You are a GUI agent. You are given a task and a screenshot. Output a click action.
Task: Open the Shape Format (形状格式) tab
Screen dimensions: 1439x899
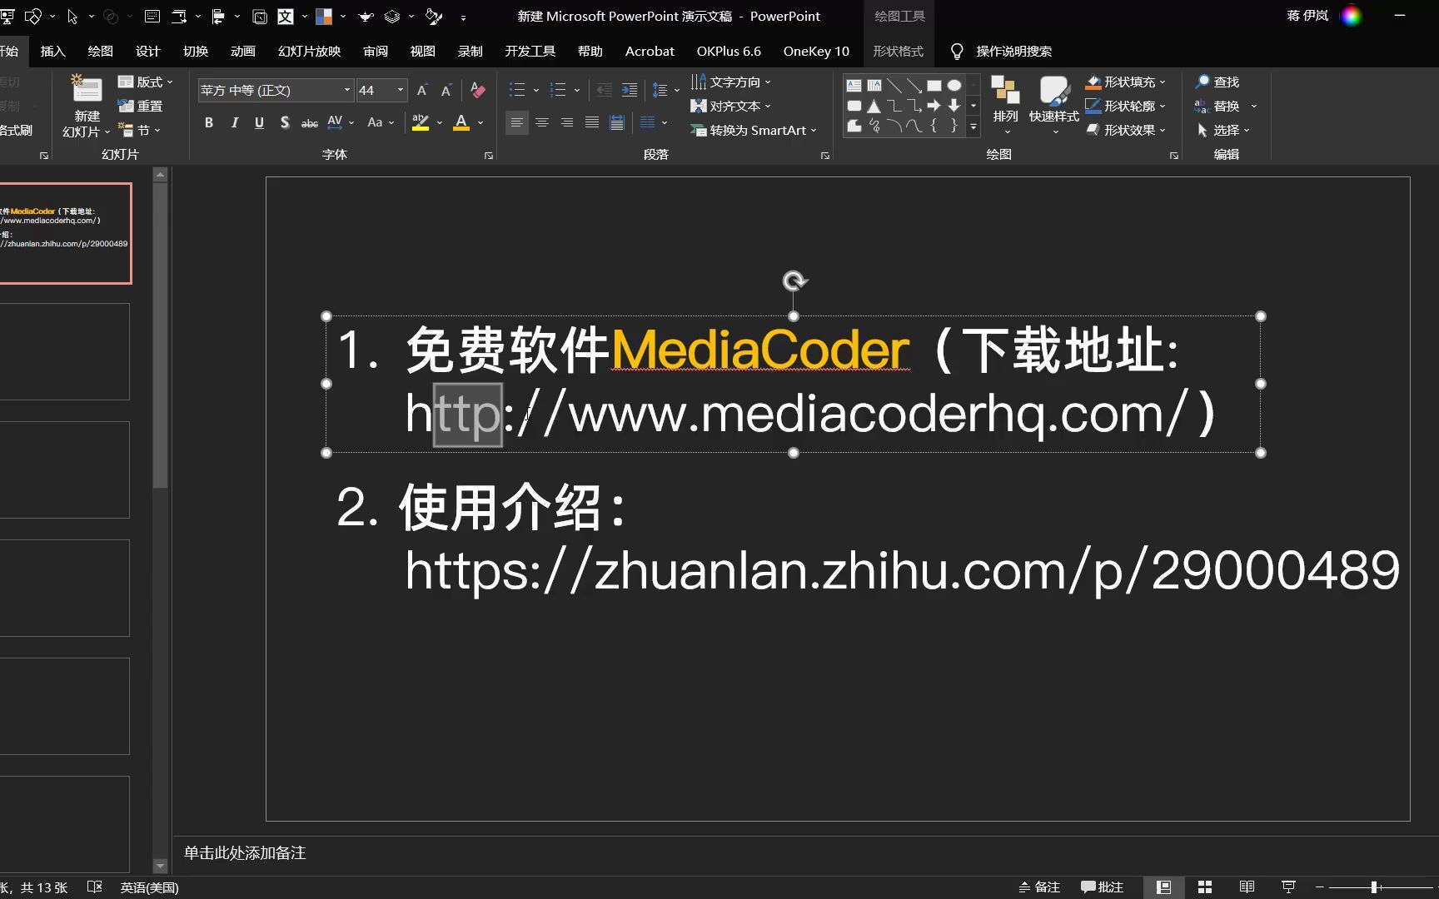[898, 52]
